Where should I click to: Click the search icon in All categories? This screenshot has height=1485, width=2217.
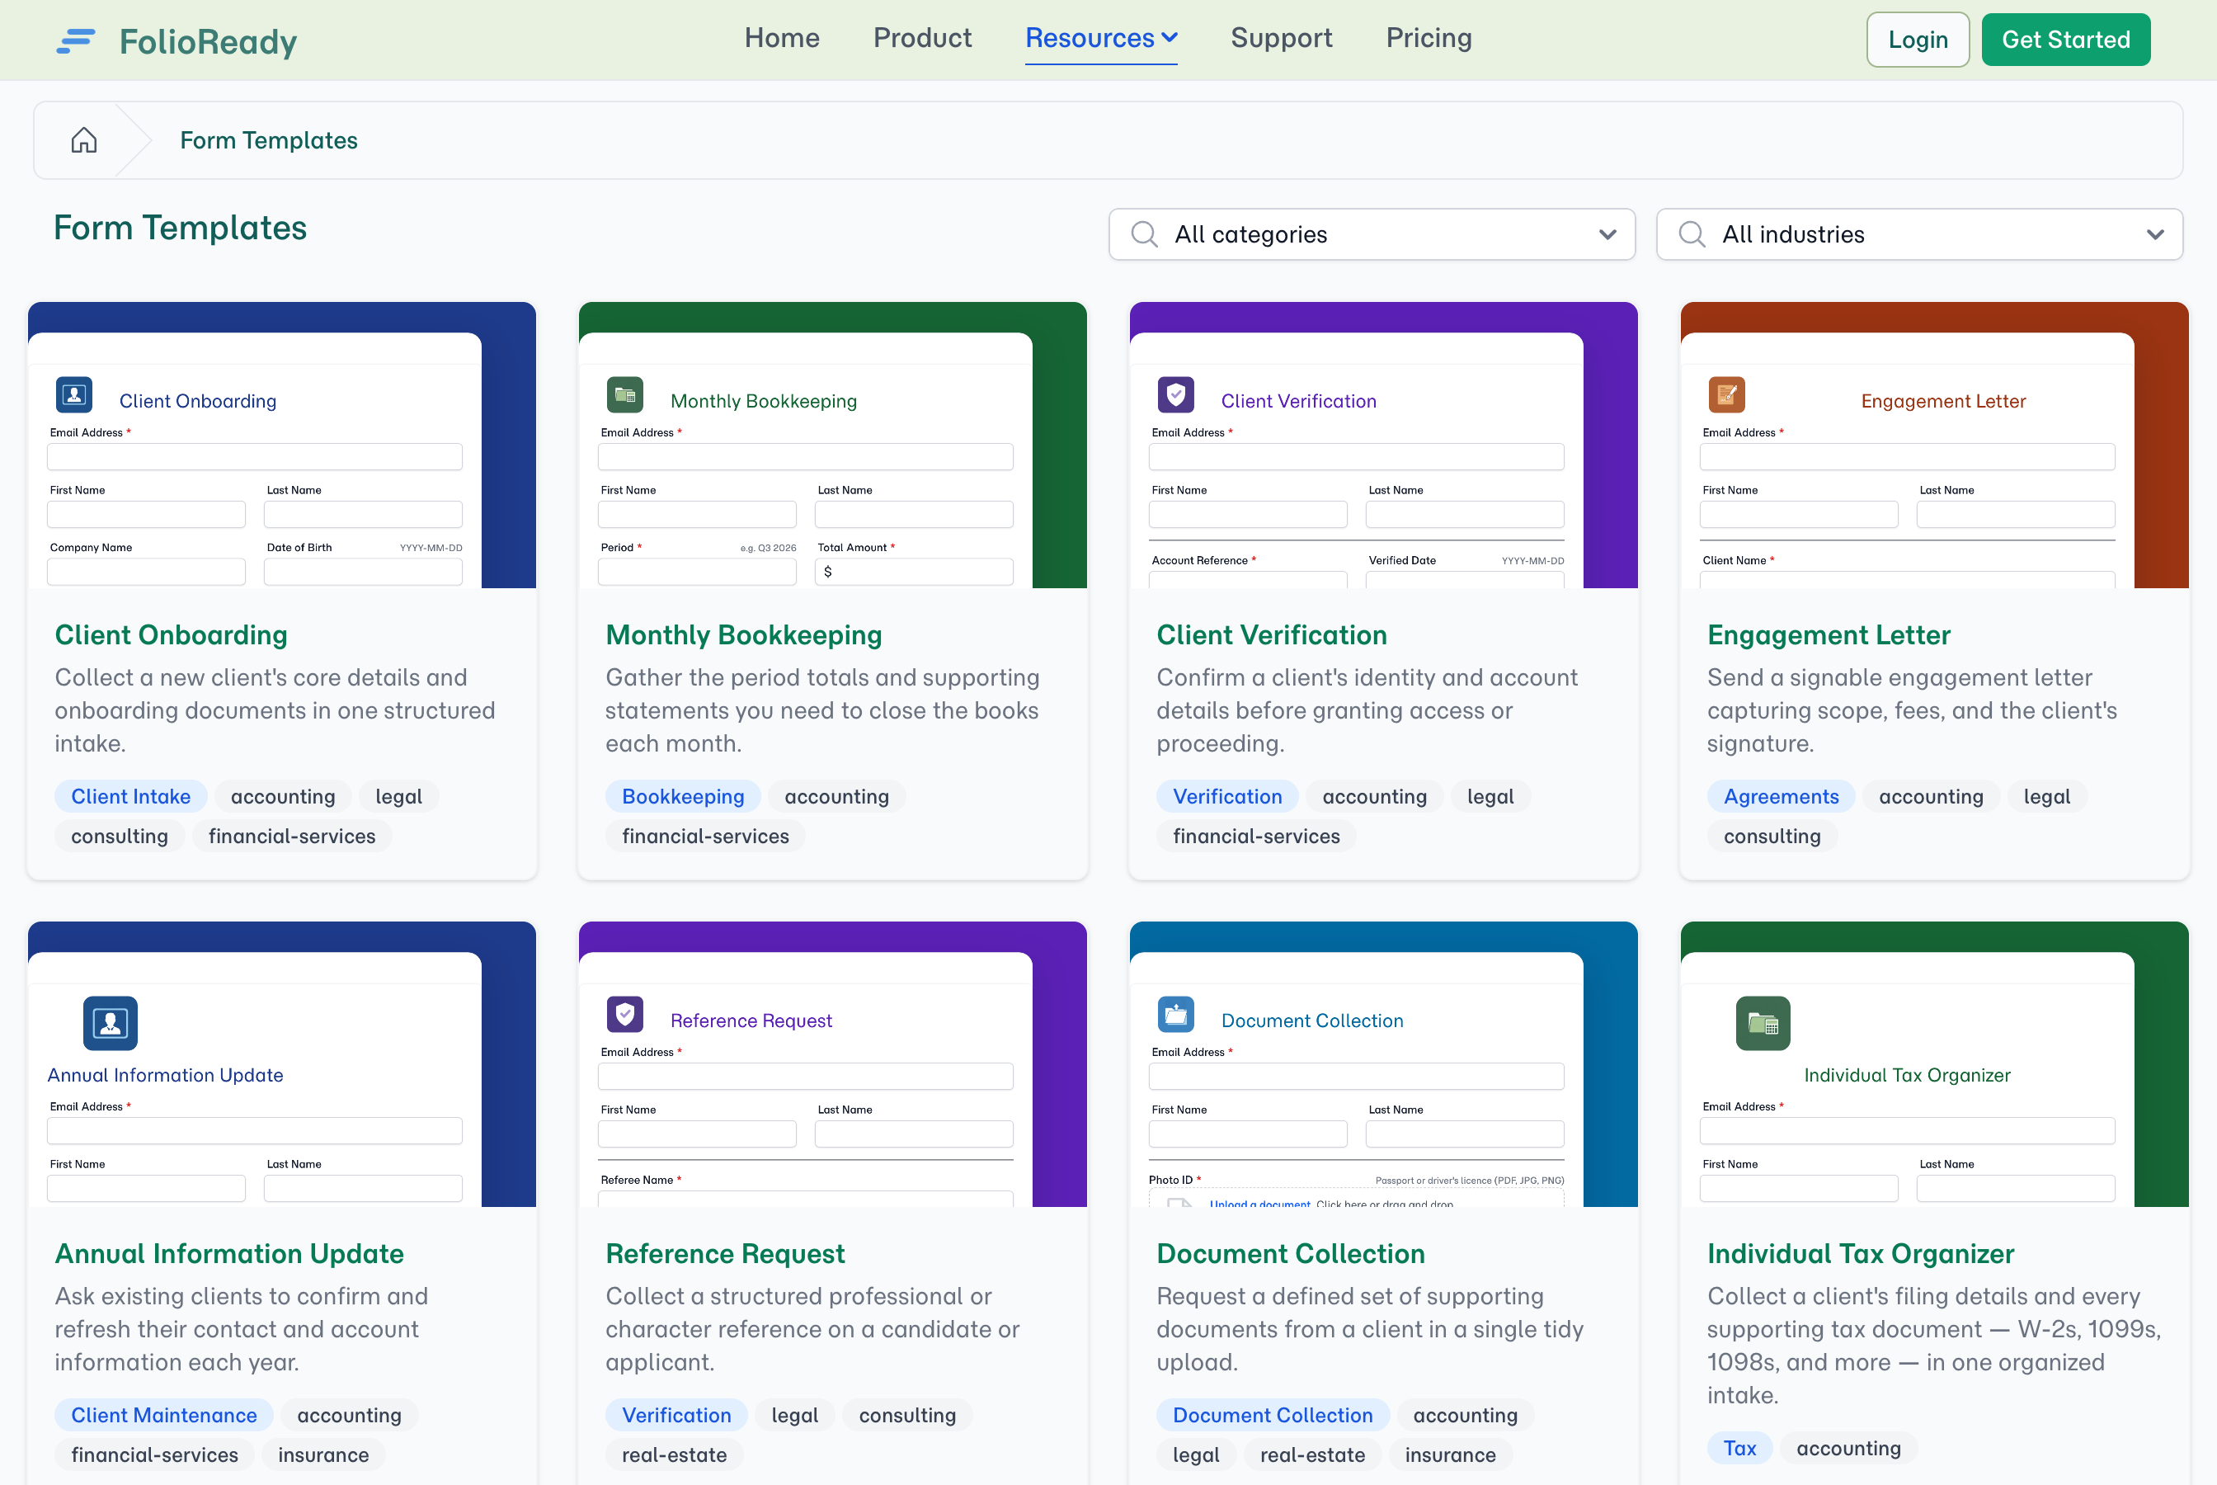1145,234
